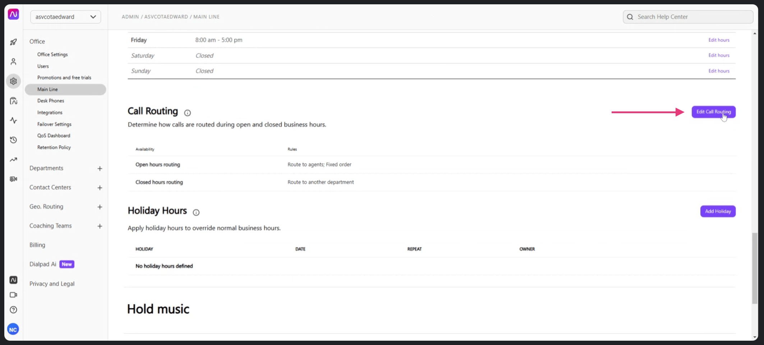Click the Call Routing info icon
The width and height of the screenshot is (764, 345).
point(188,113)
